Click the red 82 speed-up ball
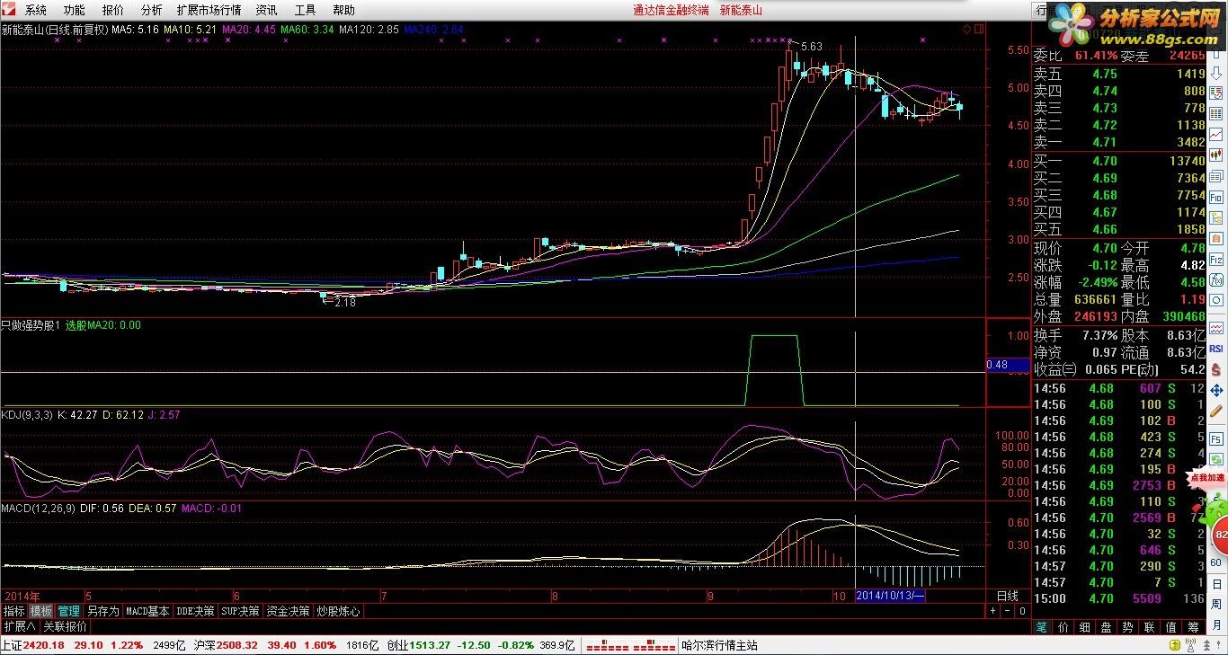Screen dimensions: 1228x655 (x=1221, y=536)
